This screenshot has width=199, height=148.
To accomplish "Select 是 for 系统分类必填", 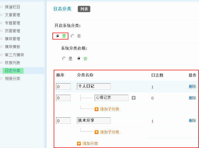I will (x=64, y=59).
